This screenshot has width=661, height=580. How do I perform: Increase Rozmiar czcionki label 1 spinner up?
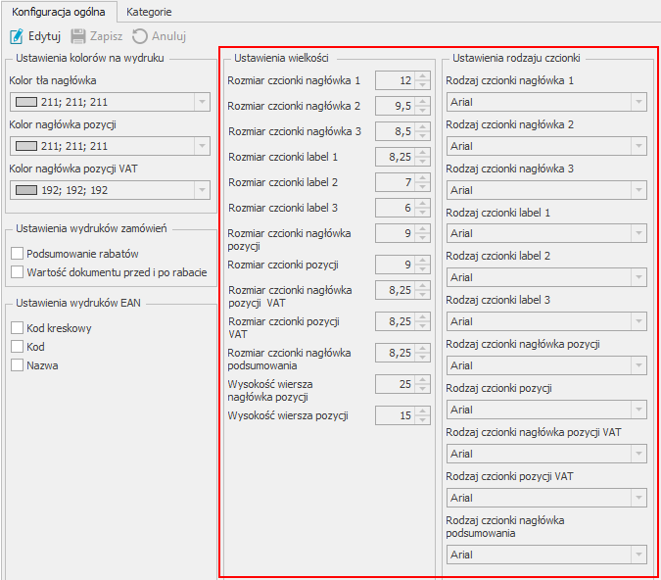pyautogui.click(x=422, y=152)
